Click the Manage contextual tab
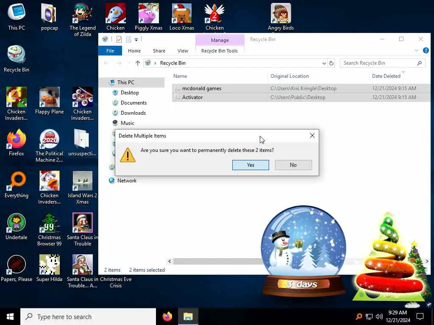Viewport: 434px width, 325px height. (x=220, y=40)
